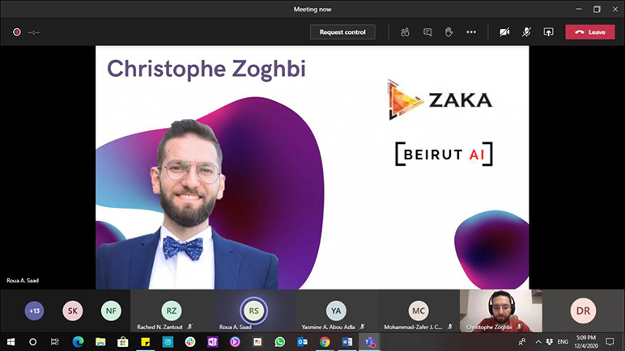This screenshot has height=351, width=625.
Task: Open Sticky Notes from the taskbar
Action: [145, 342]
